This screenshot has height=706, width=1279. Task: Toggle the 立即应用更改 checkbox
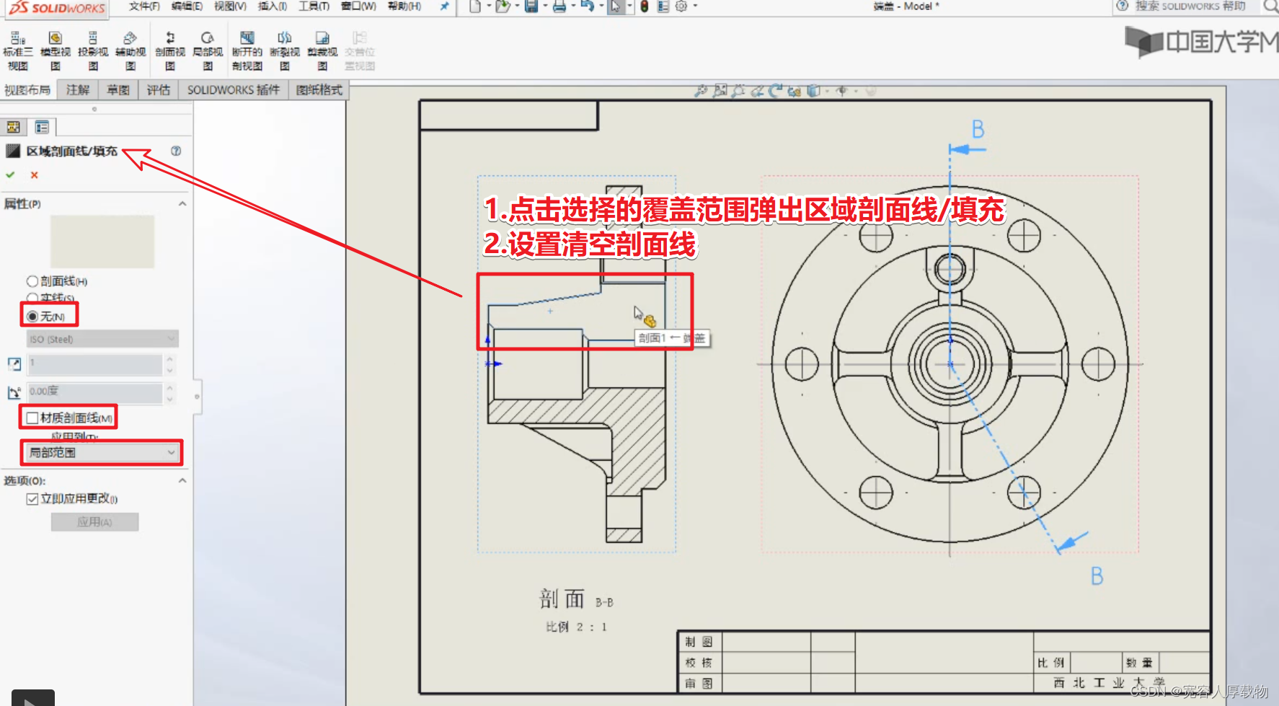(x=32, y=499)
